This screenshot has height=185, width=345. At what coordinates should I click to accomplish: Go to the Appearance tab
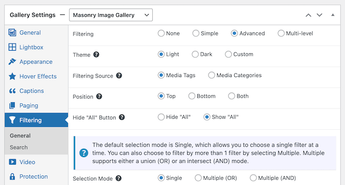point(37,62)
